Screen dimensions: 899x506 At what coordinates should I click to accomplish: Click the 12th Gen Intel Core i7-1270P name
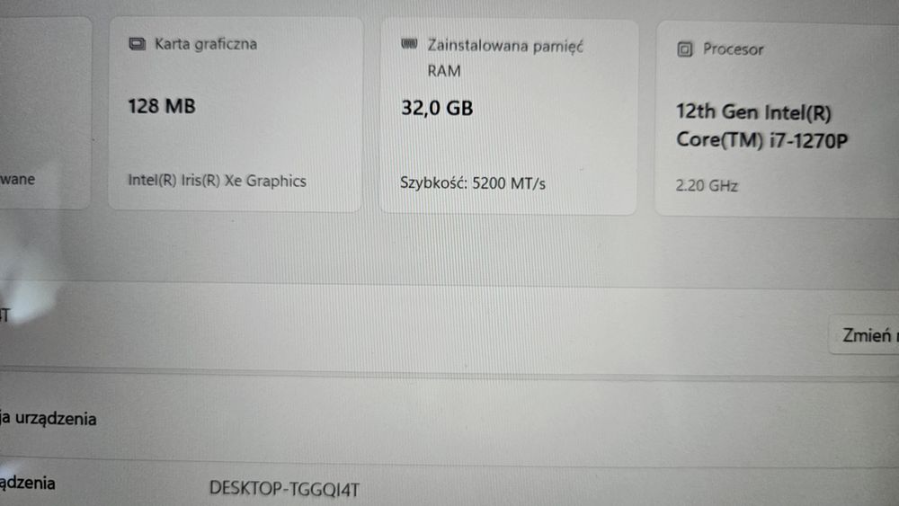761,126
